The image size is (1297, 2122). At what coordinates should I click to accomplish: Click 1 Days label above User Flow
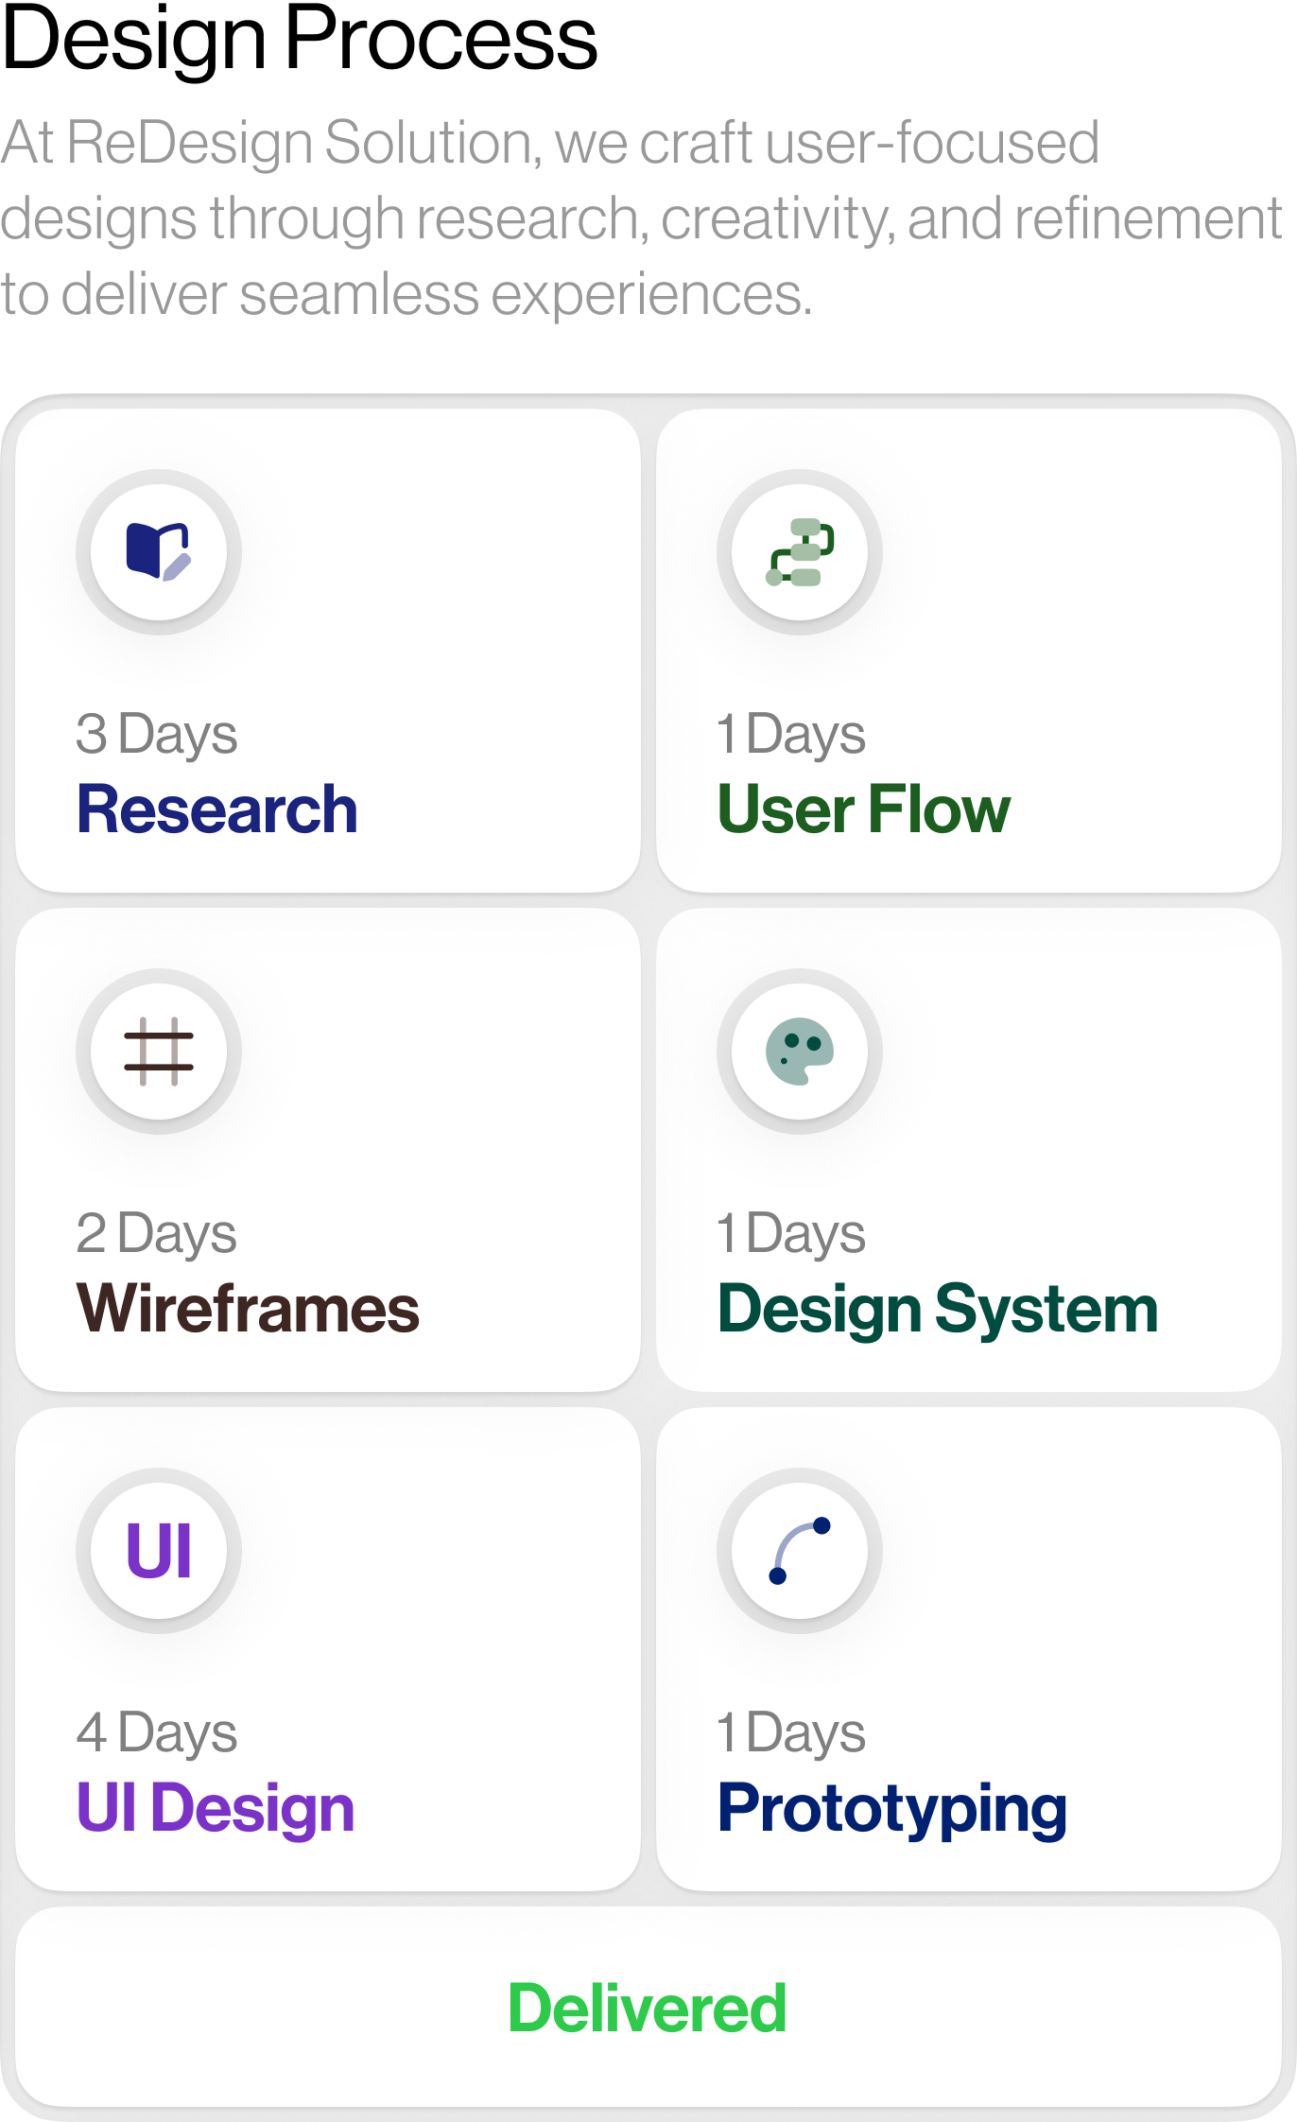click(x=791, y=735)
